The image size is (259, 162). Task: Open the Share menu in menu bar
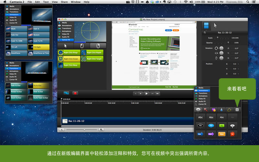coord(64,2)
